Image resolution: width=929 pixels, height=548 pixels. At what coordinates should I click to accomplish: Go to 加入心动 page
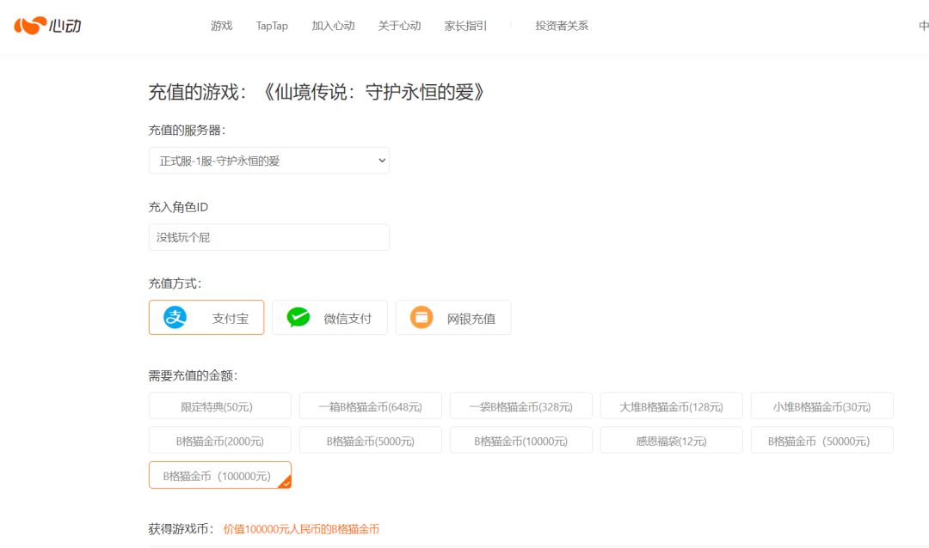[333, 26]
